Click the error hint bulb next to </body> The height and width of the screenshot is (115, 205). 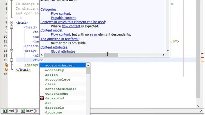[6, 65]
